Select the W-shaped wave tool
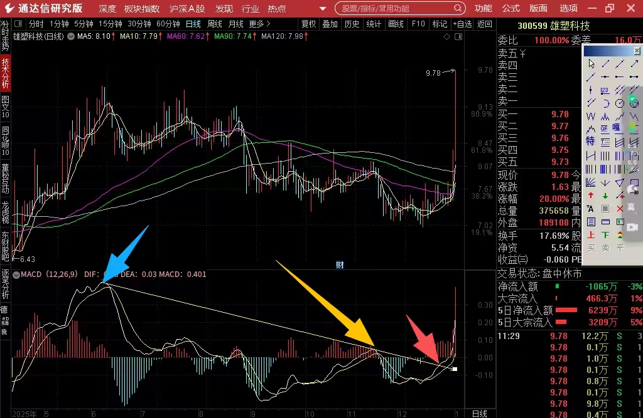 591,117
